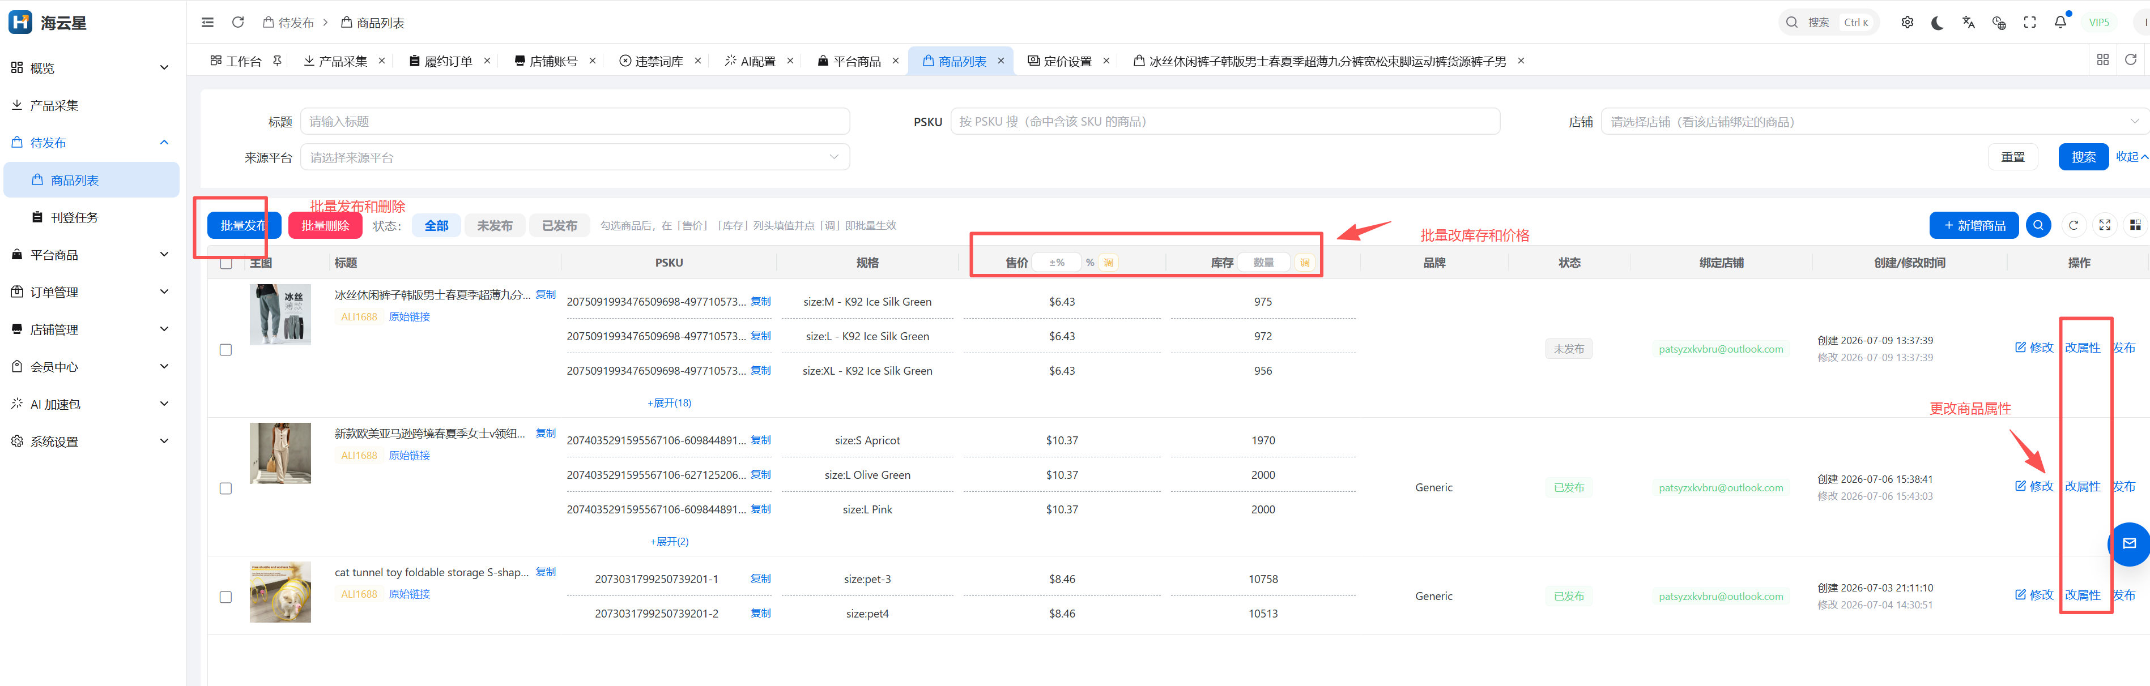This screenshot has height=686, width=2150.
Task: Select the 新款欧美亚马逊 product row checkbox
Action: 226,488
